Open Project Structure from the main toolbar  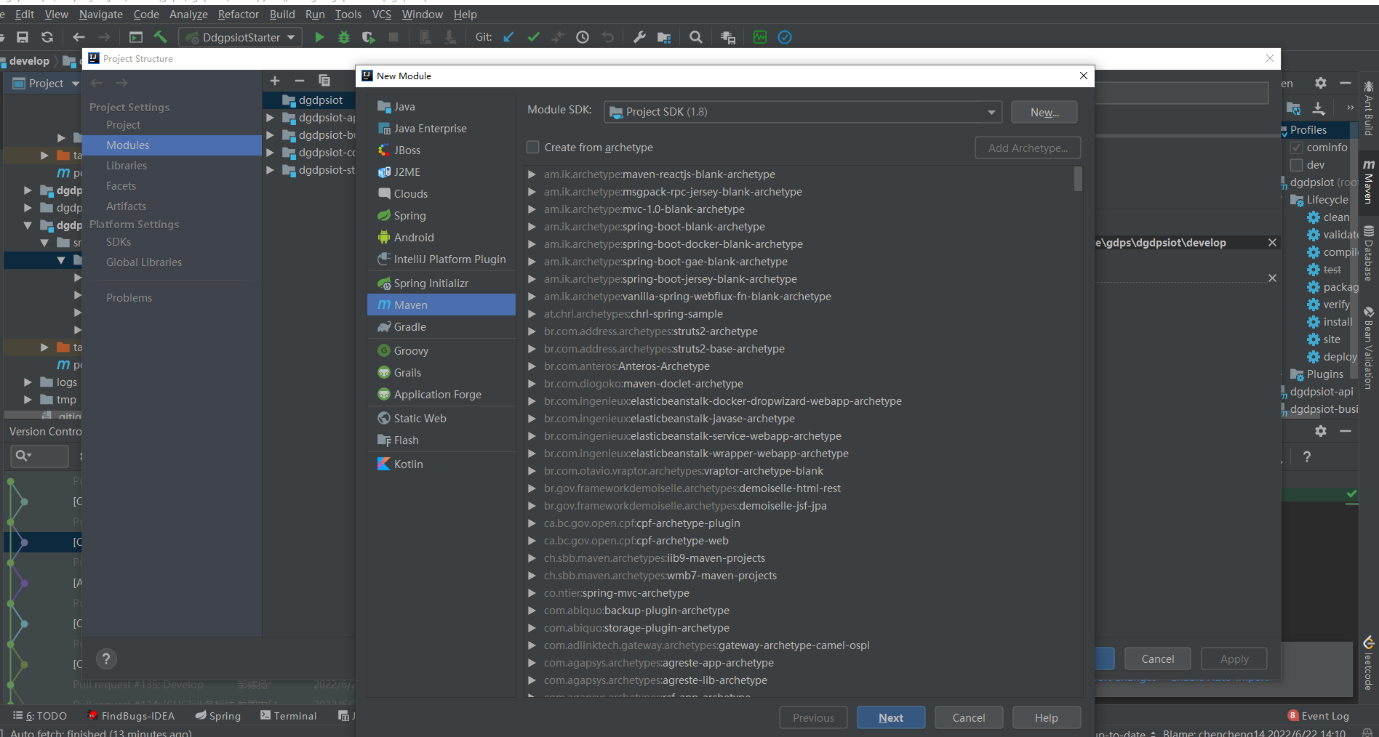pyautogui.click(x=664, y=37)
